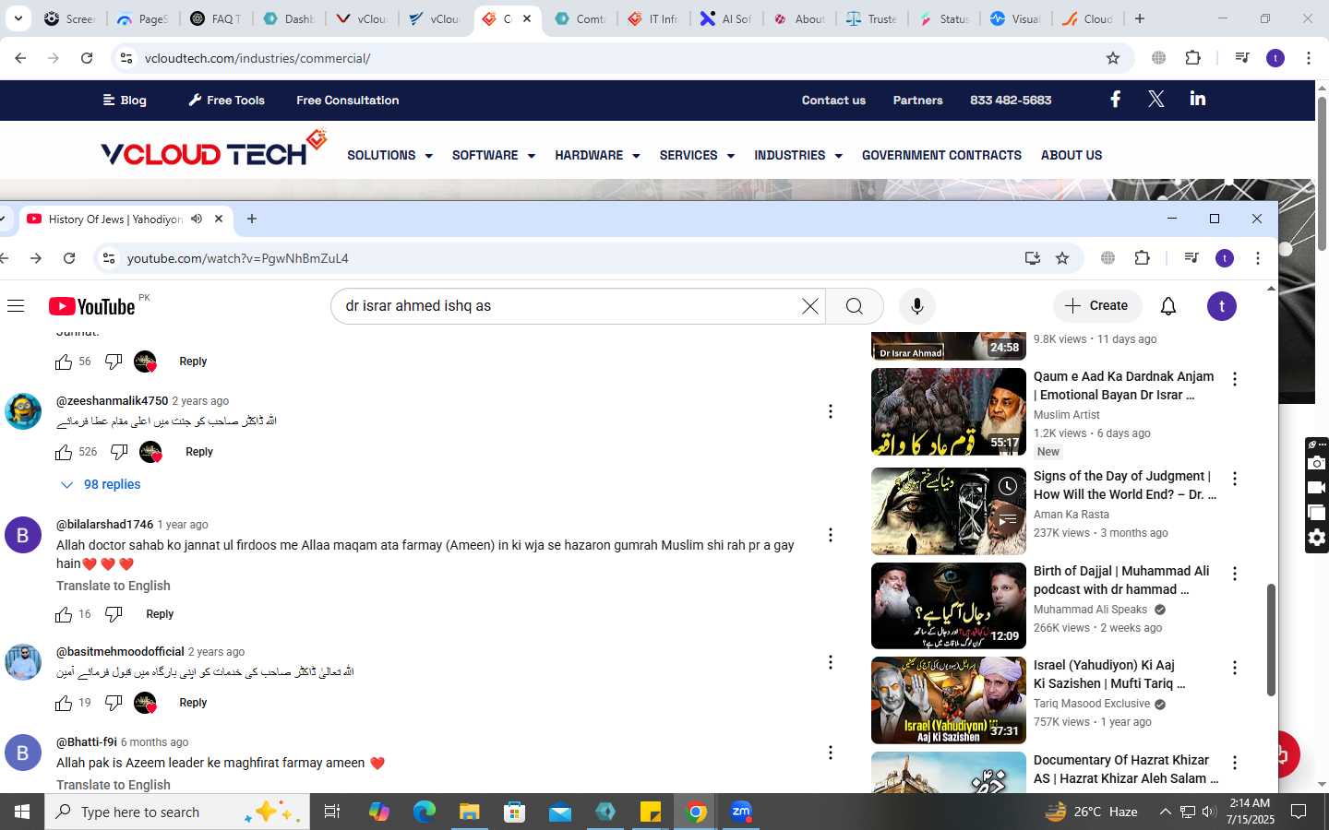Image resolution: width=1329 pixels, height=830 pixels.
Task: Clear the YouTube search query with X
Action: (810, 306)
